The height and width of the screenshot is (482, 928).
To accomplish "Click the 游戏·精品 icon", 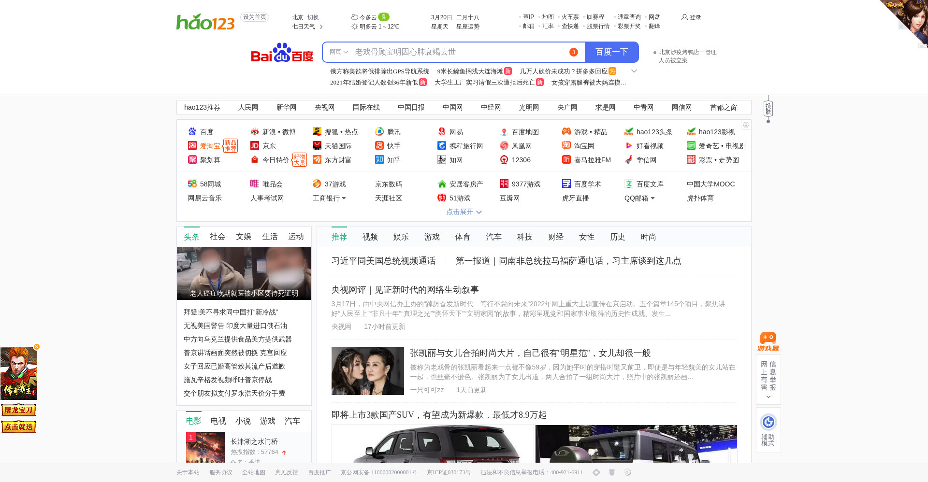I will (566, 131).
